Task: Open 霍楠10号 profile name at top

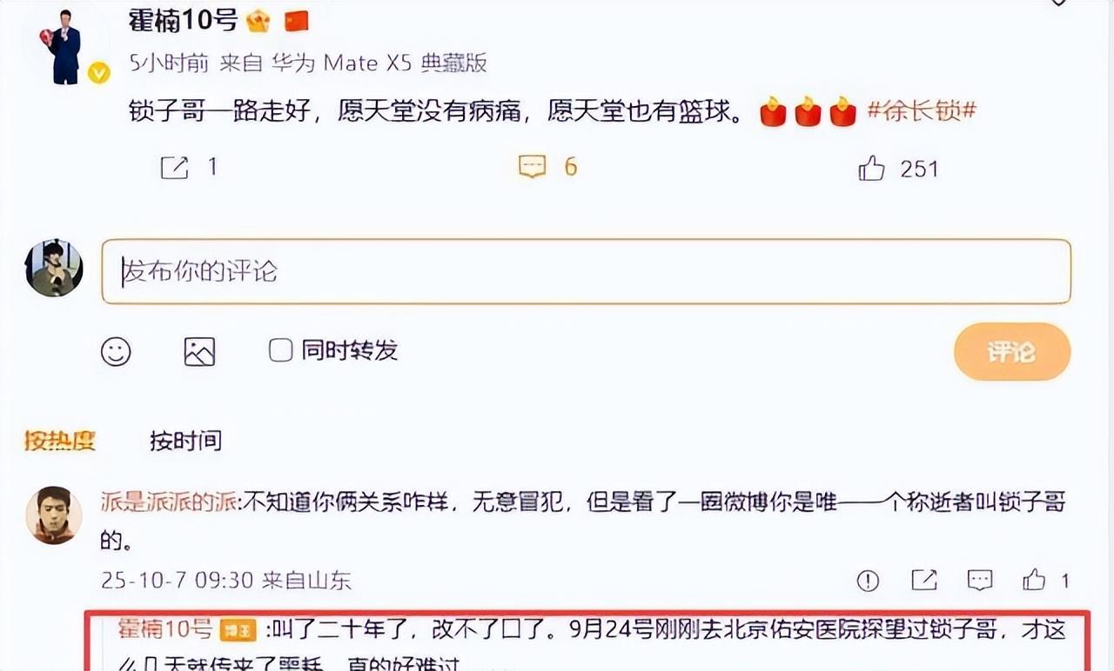Action: [183, 20]
